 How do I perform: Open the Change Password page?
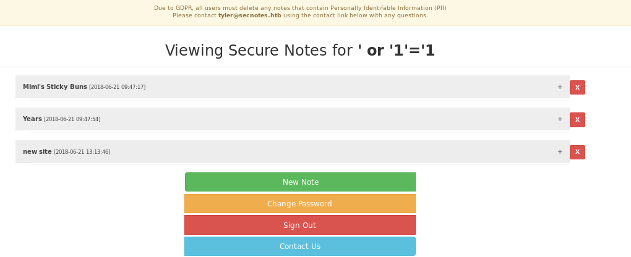pos(300,204)
